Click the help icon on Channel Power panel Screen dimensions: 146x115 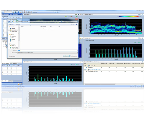point(143,38)
